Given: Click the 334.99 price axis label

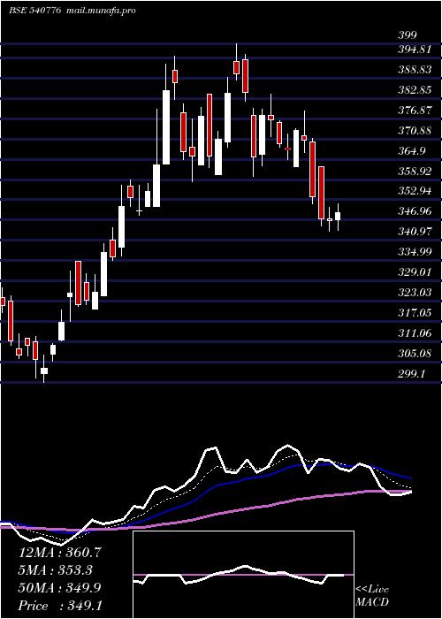Looking at the screenshot, I should point(414,252).
